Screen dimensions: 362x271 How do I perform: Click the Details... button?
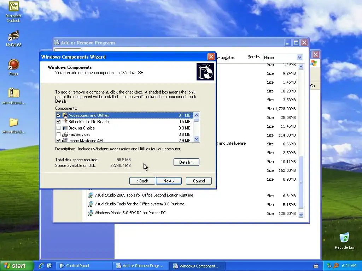(x=186, y=162)
